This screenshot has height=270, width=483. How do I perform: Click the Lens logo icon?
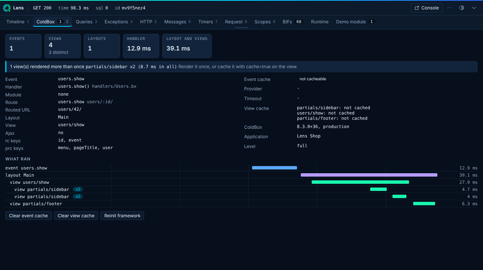tap(7, 8)
